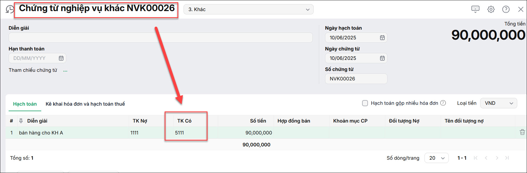
Task: Open the Loại tiền VND dropdown
Action: [499, 103]
